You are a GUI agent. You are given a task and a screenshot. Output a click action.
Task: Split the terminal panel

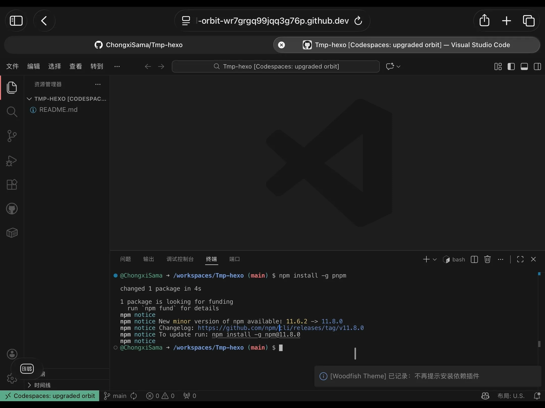pyautogui.click(x=474, y=259)
